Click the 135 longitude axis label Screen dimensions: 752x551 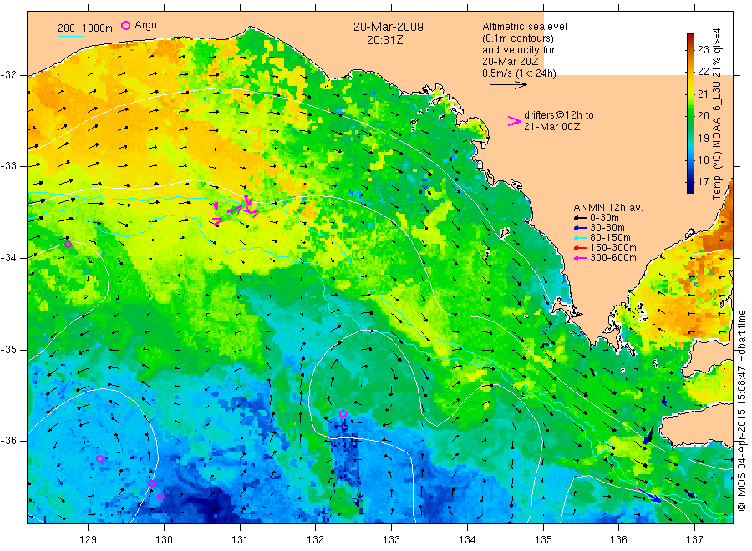543,540
